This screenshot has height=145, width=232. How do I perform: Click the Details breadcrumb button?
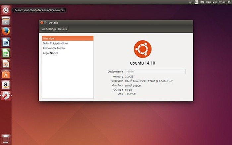coord(62,29)
